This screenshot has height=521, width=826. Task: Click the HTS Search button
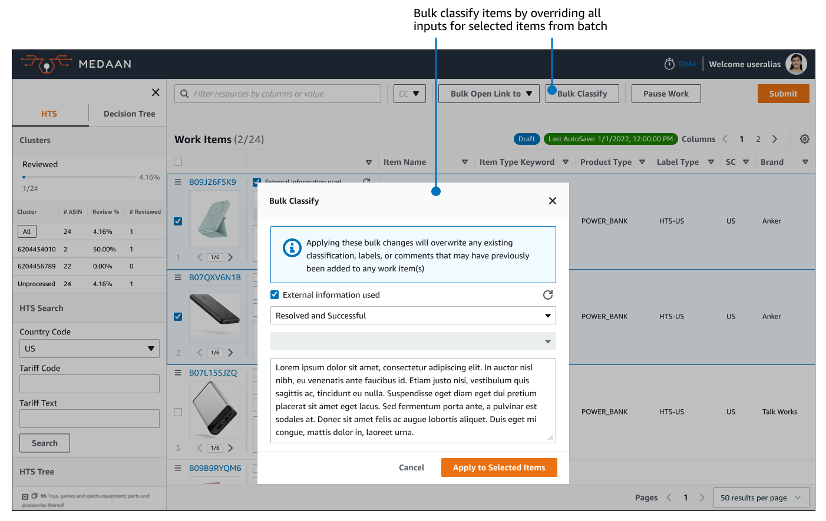[45, 443]
